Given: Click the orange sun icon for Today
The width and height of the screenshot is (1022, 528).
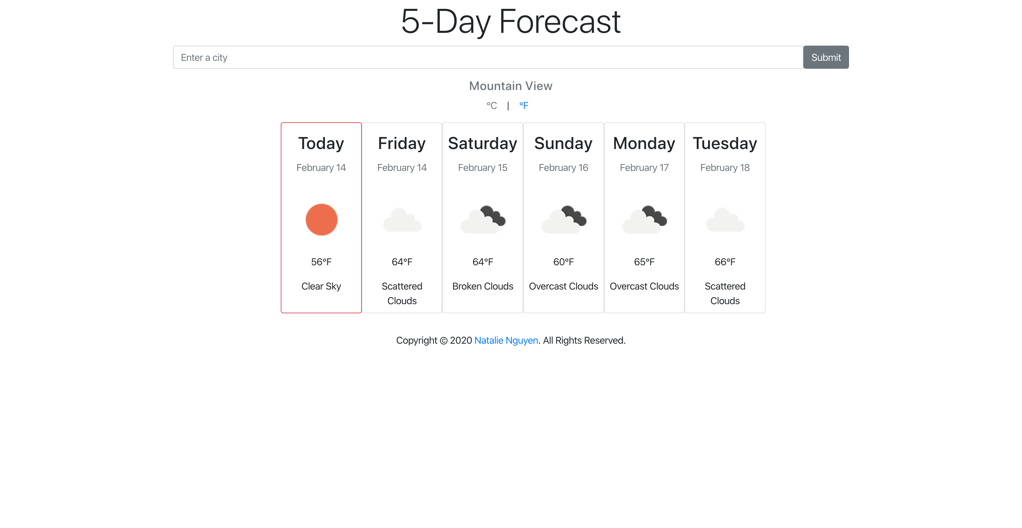Looking at the screenshot, I should point(321,220).
